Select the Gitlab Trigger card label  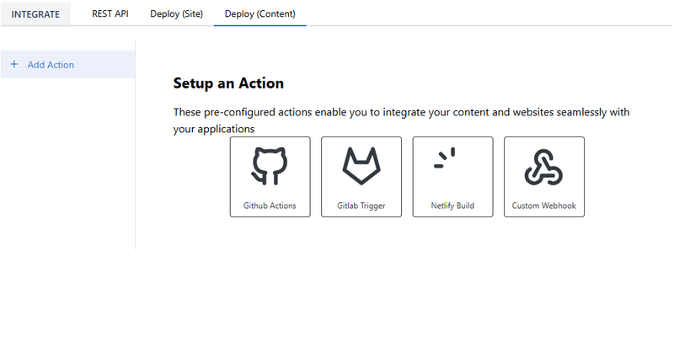click(361, 206)
